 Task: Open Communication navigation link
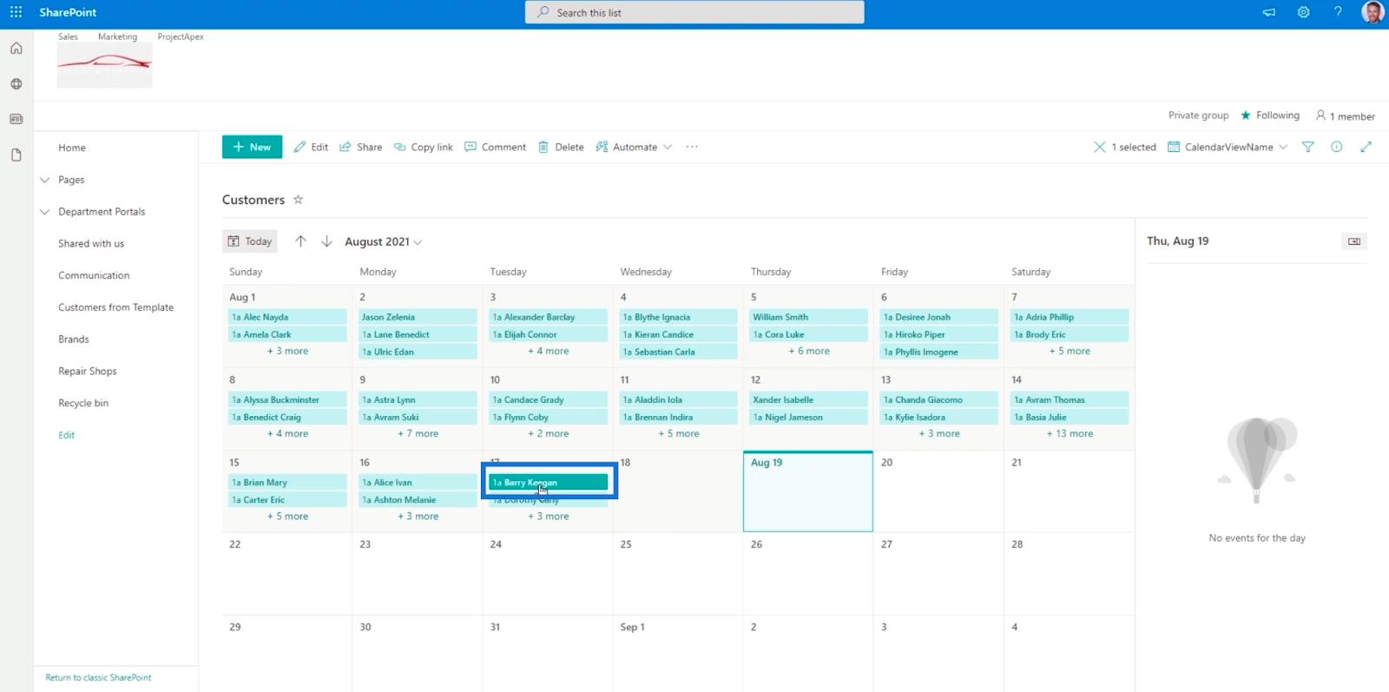pos(94,275)
